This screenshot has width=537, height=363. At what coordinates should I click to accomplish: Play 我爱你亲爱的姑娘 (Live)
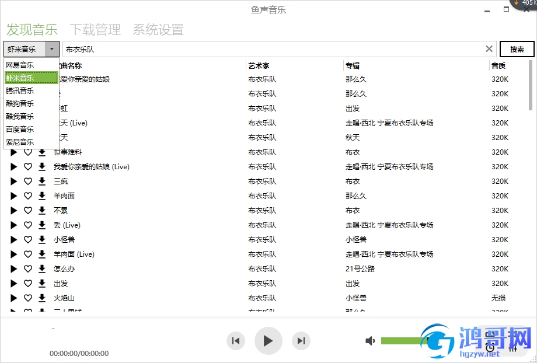13,167
